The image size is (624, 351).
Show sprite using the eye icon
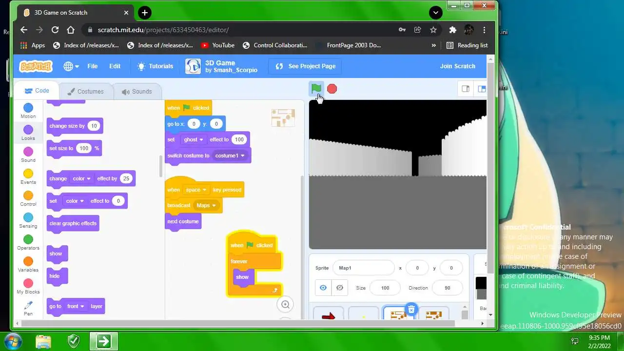coord(323,288)
